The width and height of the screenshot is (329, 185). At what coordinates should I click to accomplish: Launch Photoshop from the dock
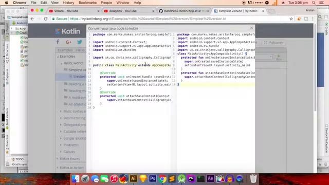153,179
